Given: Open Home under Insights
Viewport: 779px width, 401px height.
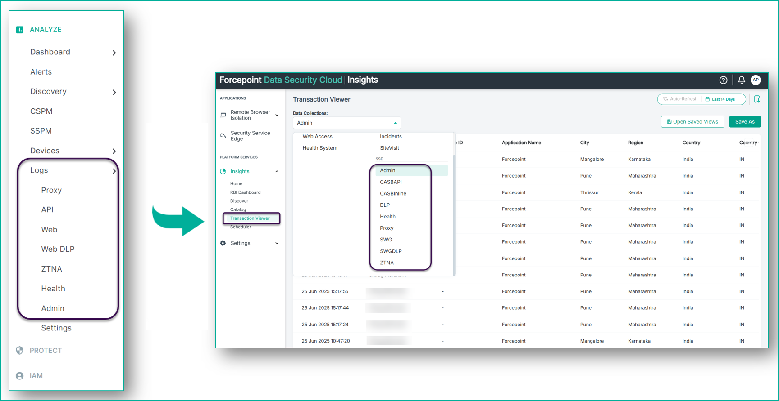Looking at the screenshot, I should [236, 184].
